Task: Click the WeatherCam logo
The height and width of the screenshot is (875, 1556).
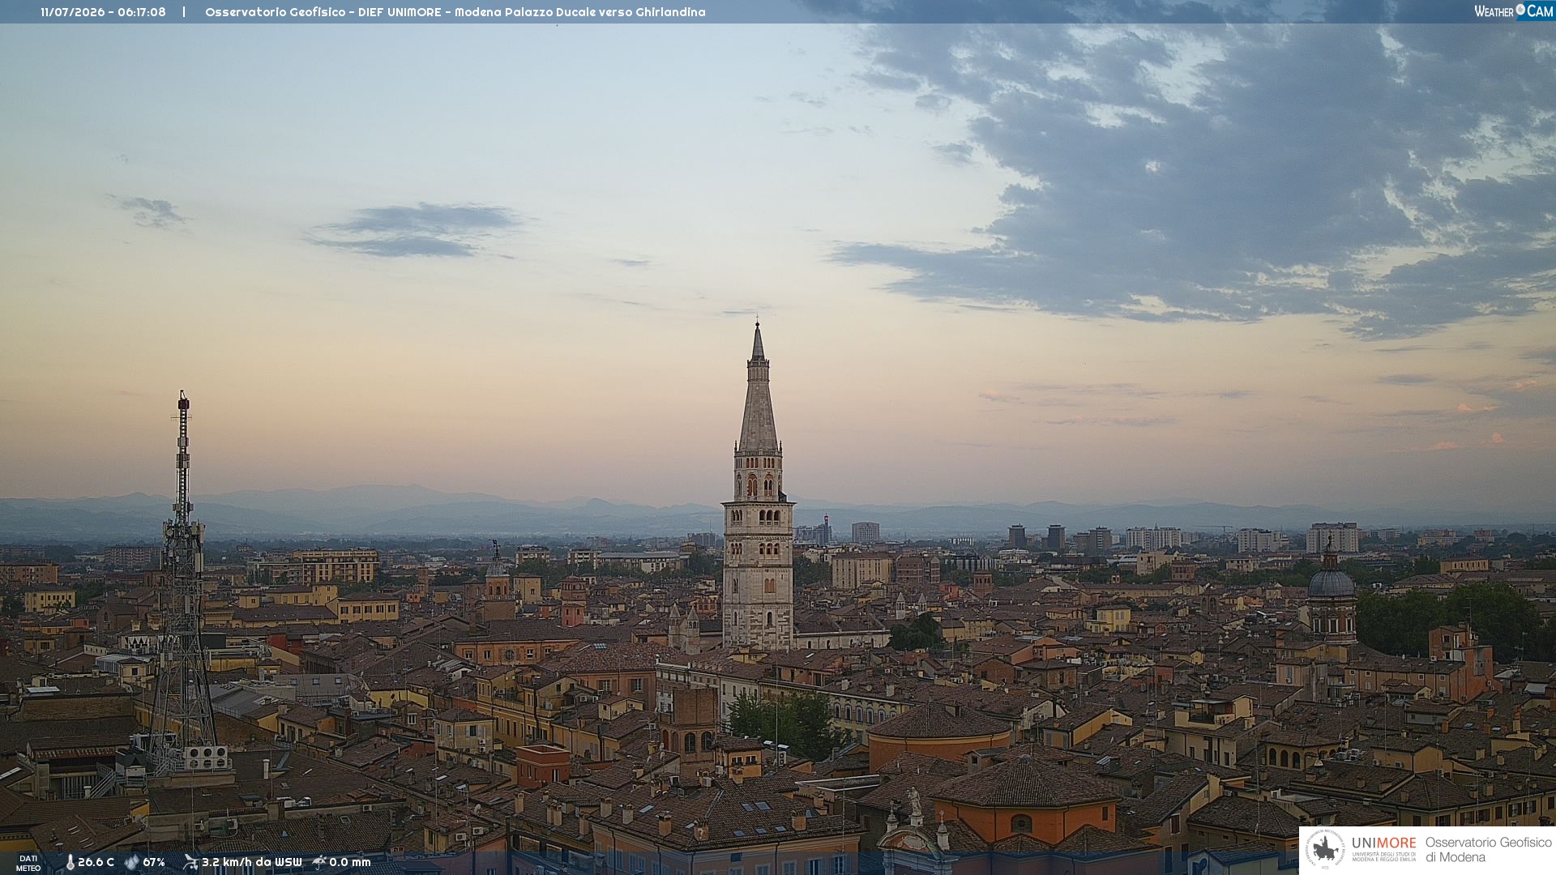Action: [x=1514, y=11]
